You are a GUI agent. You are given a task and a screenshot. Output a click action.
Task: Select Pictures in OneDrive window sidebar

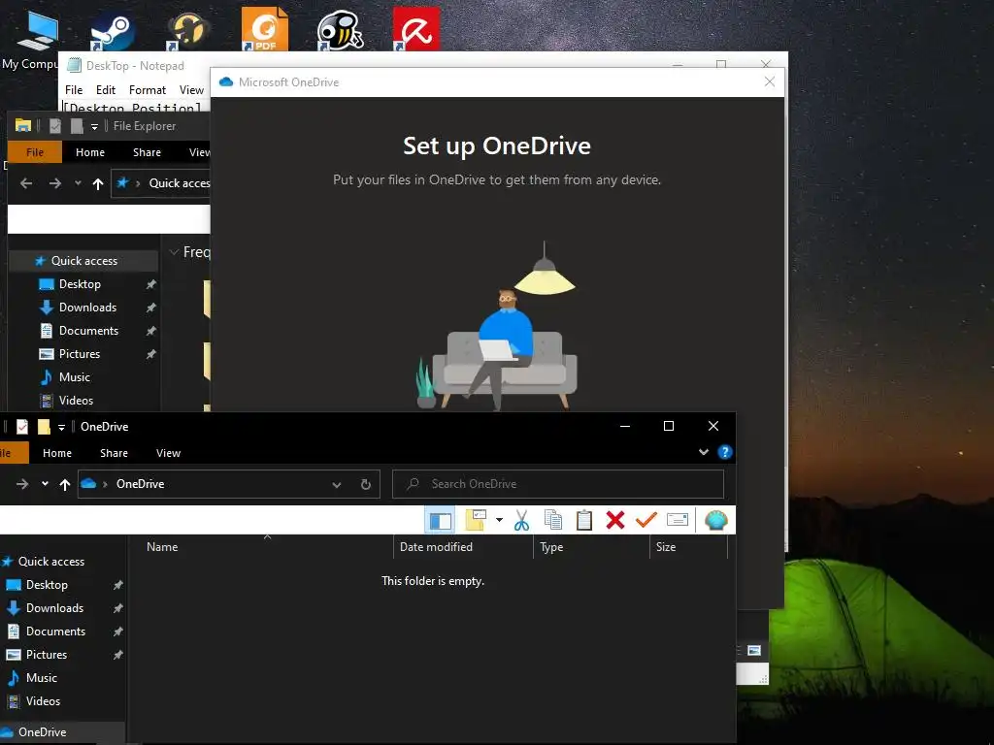click(x=47, y=655)
